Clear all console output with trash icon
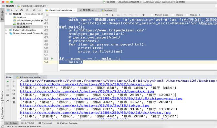The height and width of the screenshot is (128, 217). pos(14,102)
